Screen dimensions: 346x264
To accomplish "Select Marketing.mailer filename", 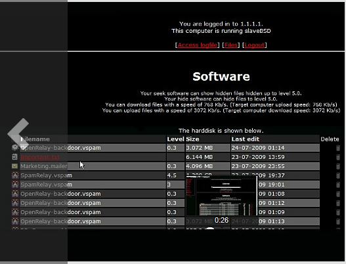I will 44,166.
